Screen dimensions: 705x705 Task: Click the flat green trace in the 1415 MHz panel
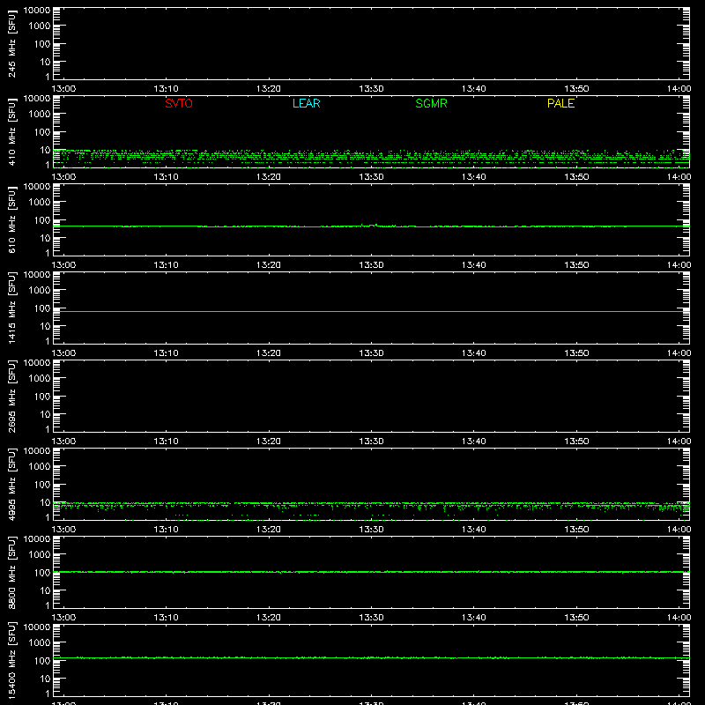pyautogui.click(x=371, y=311)
